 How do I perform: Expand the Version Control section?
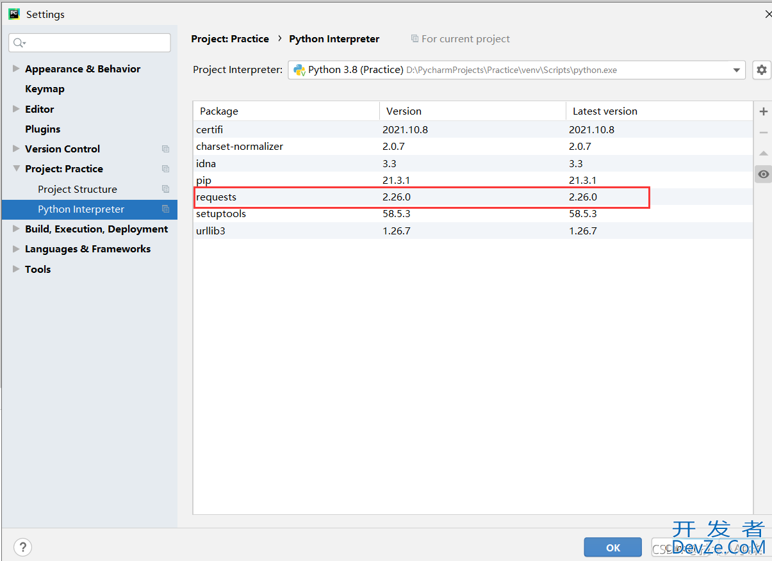coord(16,149)
